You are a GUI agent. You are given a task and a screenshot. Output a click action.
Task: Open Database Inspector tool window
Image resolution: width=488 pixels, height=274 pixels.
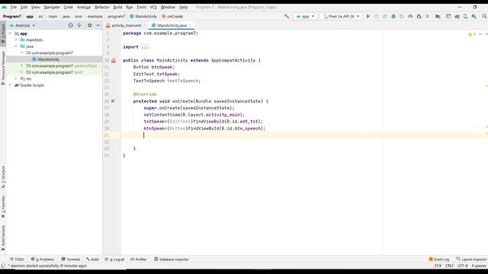172,259
